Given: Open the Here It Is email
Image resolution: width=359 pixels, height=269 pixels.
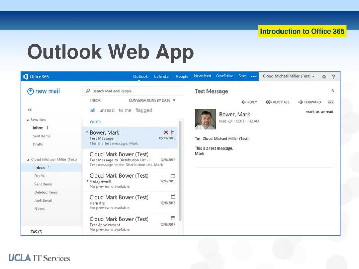Looking at the screenshot, I should point(130,202).
